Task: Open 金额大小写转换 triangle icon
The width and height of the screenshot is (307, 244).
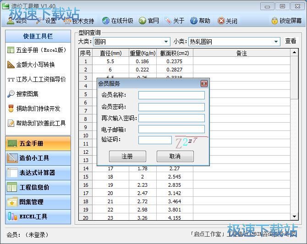Action: click(x=11, y=65)
